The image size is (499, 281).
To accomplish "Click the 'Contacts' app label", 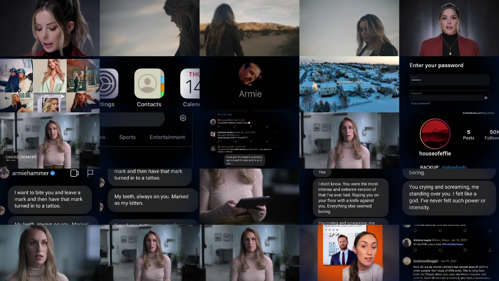I will pos(149,104).
